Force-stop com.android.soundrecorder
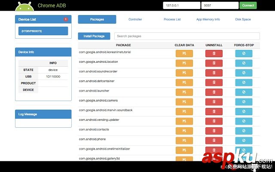Image resolution: width=275 pixels, height=172 pixels. pos(244,73)
